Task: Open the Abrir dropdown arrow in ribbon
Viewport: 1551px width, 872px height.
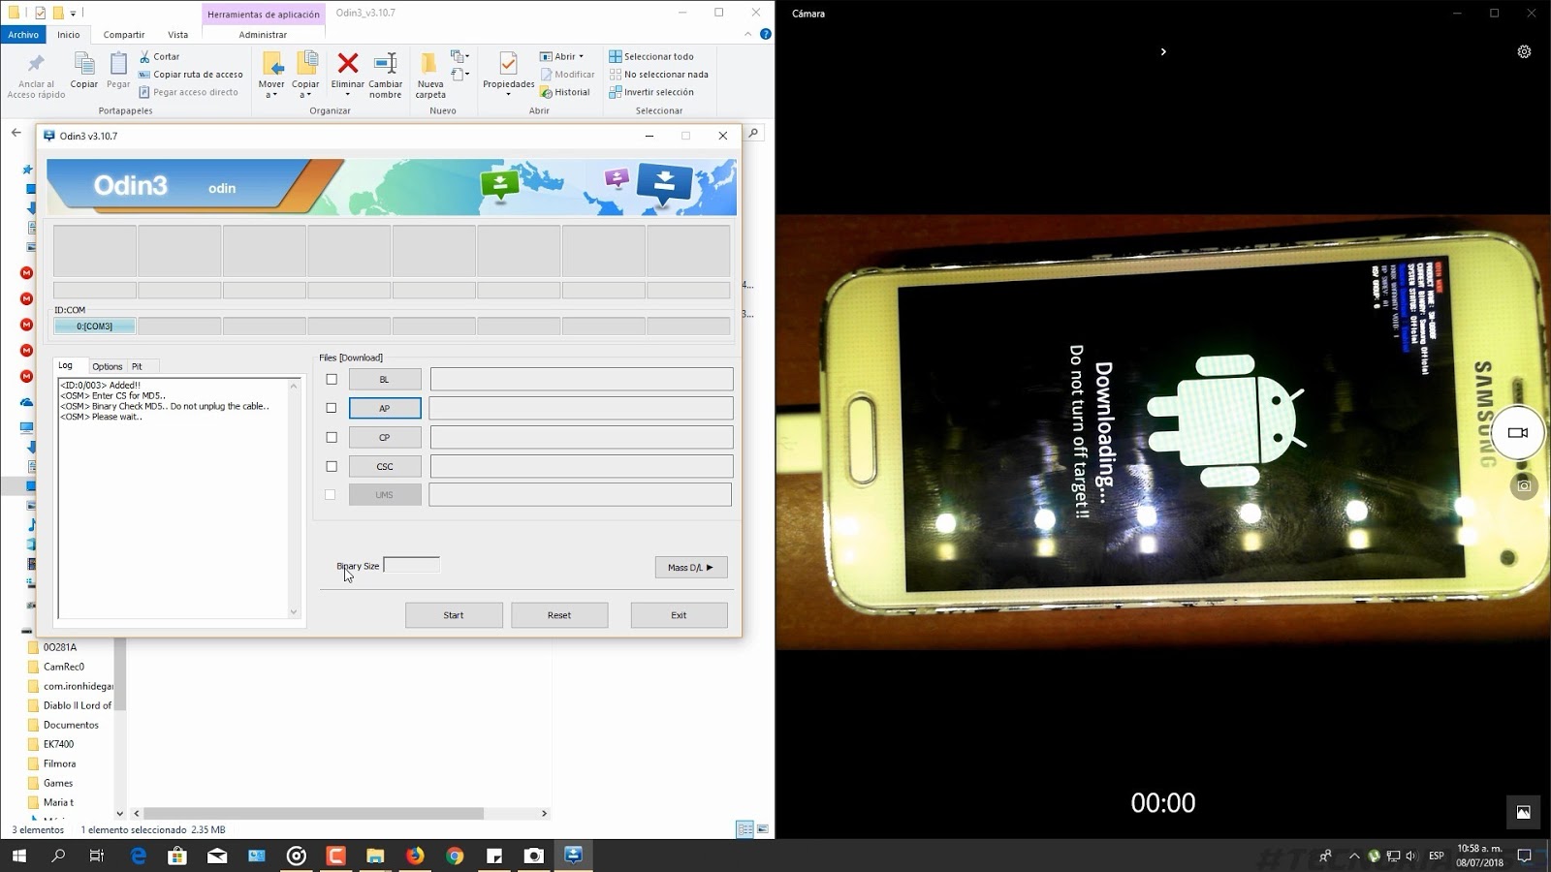Action: pyautogui.click(x=581, y=56)
